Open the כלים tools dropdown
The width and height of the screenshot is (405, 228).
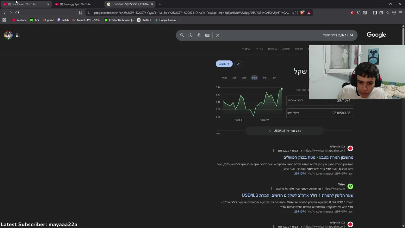point(246,48)
